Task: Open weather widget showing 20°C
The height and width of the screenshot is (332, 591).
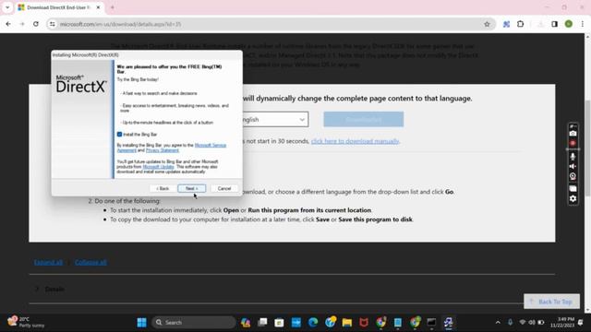Action: (25, 322)
